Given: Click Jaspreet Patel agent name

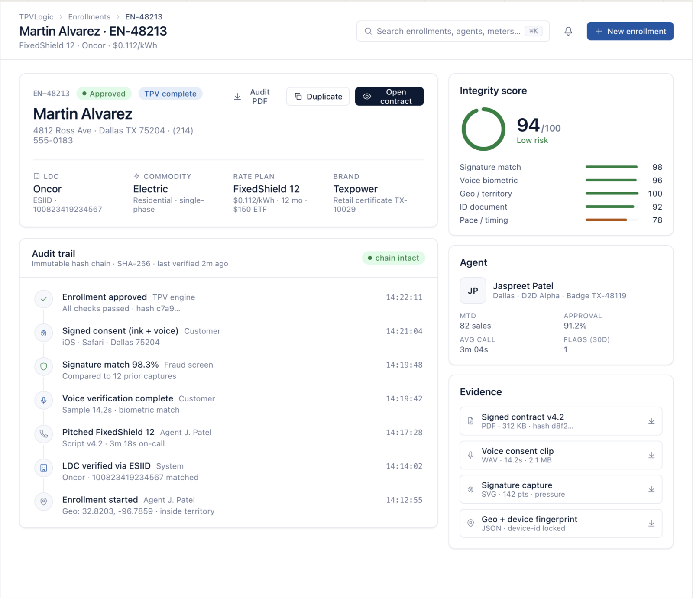Looking at the screenshot, I should pos(523,286).
